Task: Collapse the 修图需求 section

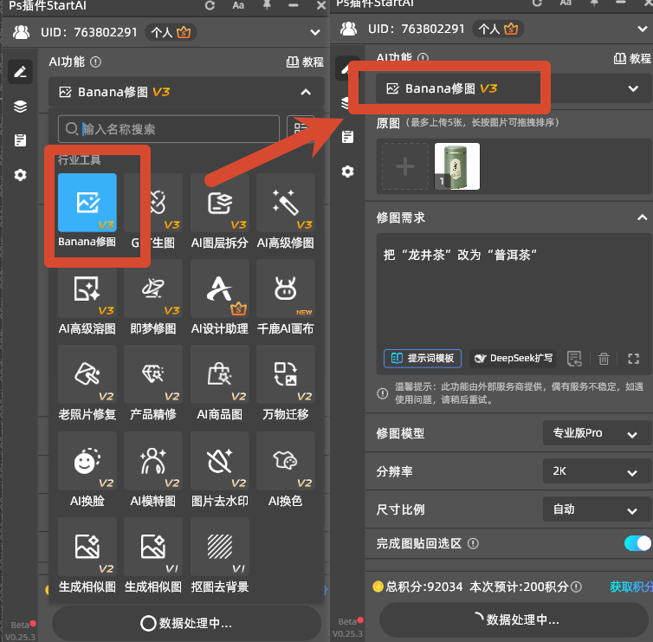Action: [642, 217]
